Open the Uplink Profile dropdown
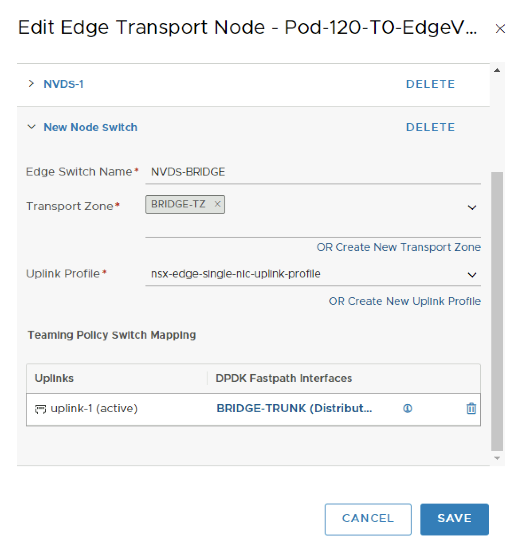Screen dimensions: 518x547 pos(472,275)
